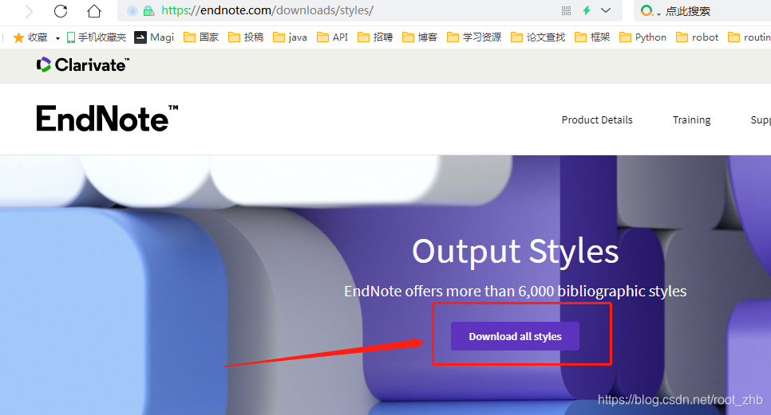This screenshot has width=771, height=415.
Task: Expand the address bar dropdown chevron
Action: point(606,10)
